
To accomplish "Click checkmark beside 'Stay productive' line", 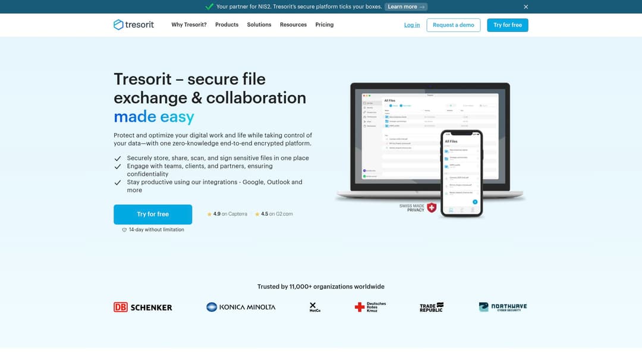I will pyautogui.click(x=118, y=182).
